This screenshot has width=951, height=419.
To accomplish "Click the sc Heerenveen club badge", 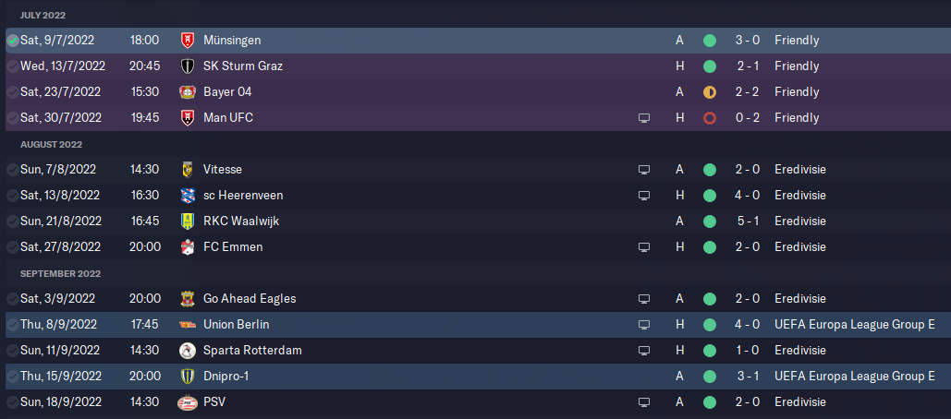I will point(188,196).
